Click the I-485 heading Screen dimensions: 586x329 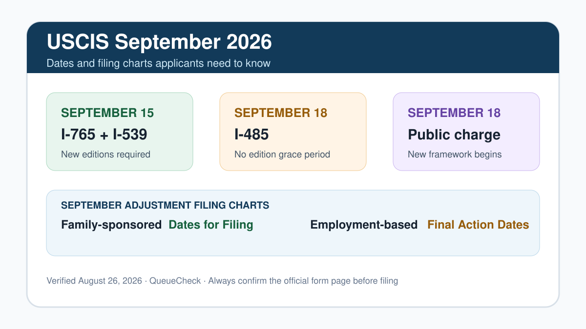click(251, 135)
